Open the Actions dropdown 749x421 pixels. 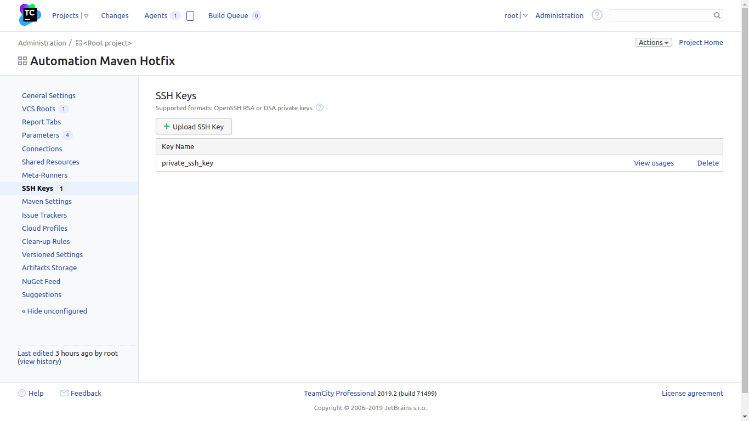tap(654, 42)
